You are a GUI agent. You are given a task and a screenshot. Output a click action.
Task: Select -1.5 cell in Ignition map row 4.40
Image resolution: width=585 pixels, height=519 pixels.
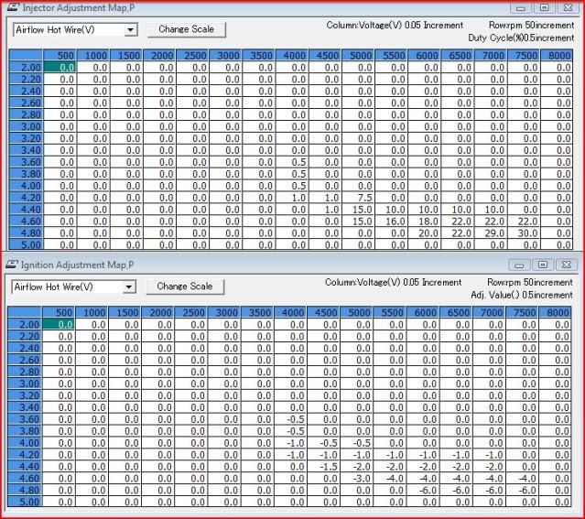pos(323,467)
